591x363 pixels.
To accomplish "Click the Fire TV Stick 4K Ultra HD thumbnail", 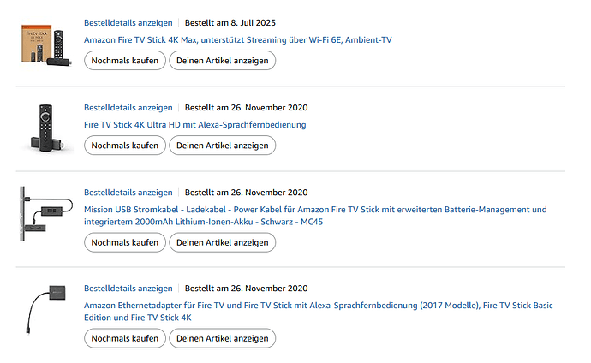I will coord(45,128).
